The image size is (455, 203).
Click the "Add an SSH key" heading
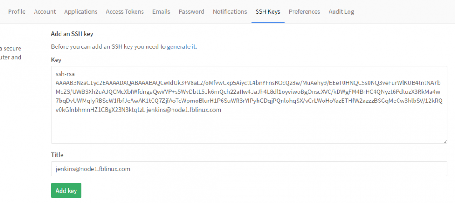coord(75,34)
